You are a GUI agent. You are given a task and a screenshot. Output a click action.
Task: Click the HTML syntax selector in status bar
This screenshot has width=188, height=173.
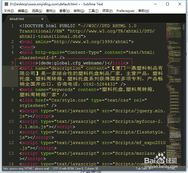172,168
